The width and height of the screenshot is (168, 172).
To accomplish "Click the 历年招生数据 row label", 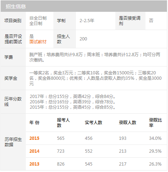I will (13, 142).
